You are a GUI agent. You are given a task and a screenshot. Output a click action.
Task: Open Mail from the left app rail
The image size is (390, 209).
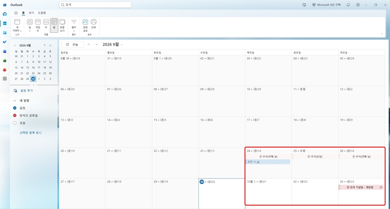[5, 14]
